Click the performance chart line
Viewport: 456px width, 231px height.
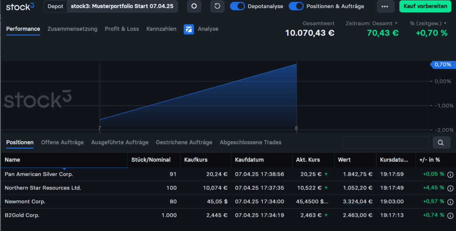pyautogui.click(x=198, y=92)
